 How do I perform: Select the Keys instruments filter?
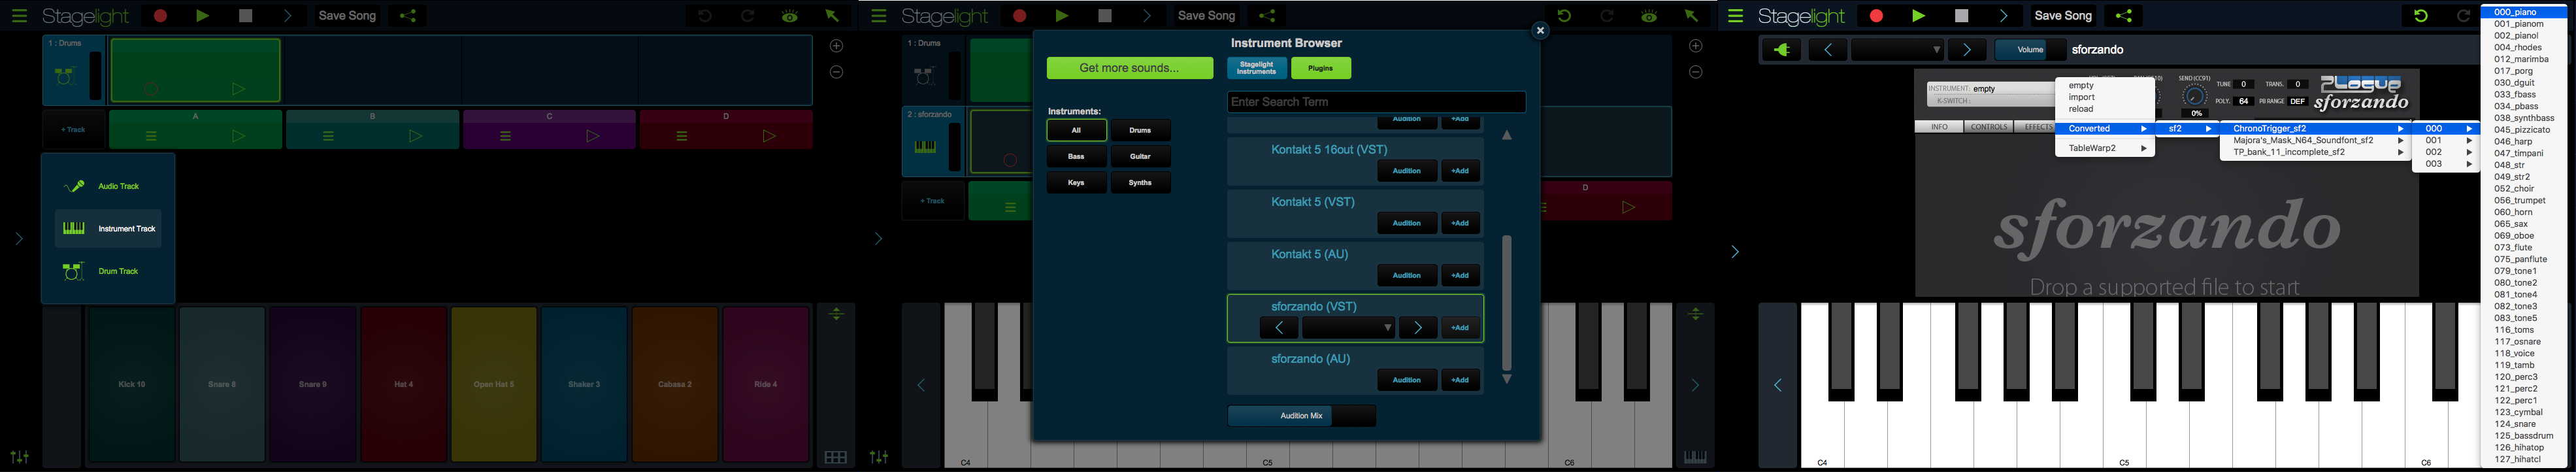[x=1076, y=182]
